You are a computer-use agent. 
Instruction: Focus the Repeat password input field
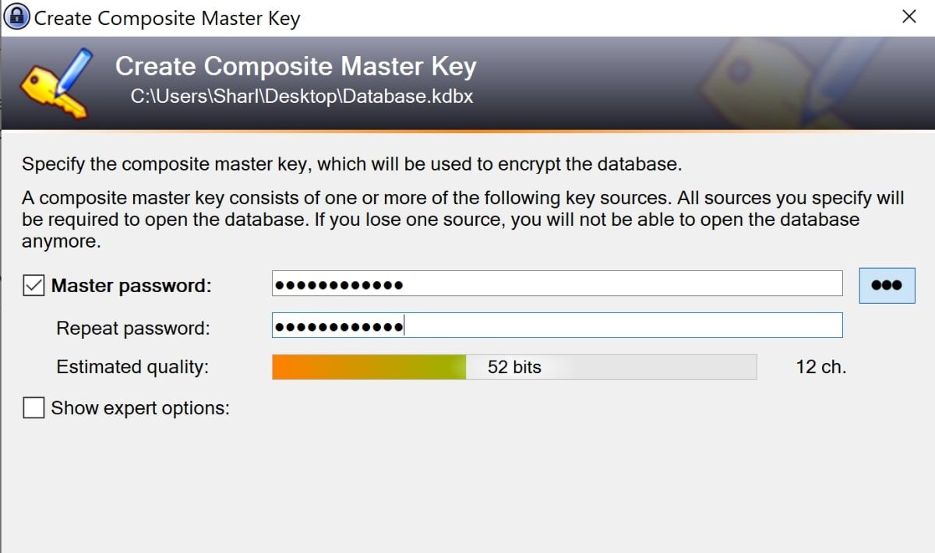(557, 326)
